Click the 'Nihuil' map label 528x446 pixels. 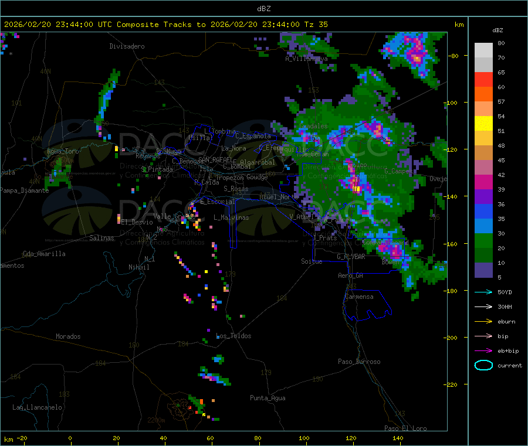point(139,267)
